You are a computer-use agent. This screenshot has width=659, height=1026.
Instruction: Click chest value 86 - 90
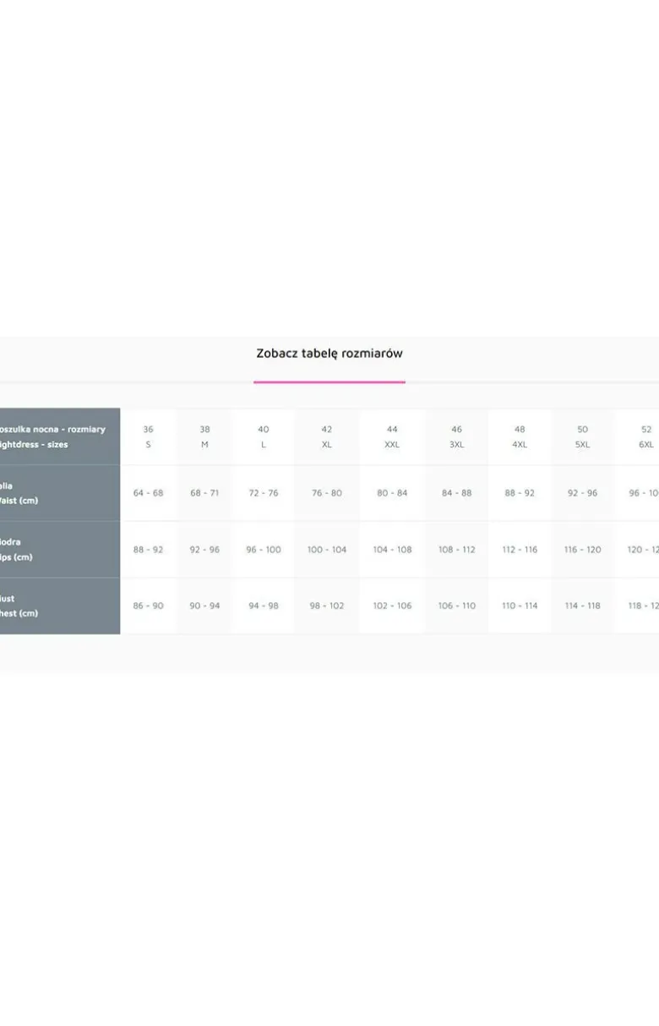coord(148,606)
